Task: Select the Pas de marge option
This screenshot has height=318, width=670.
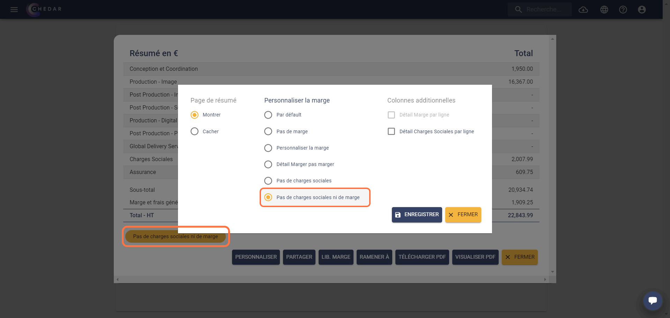Action: (x=268, y=131)
